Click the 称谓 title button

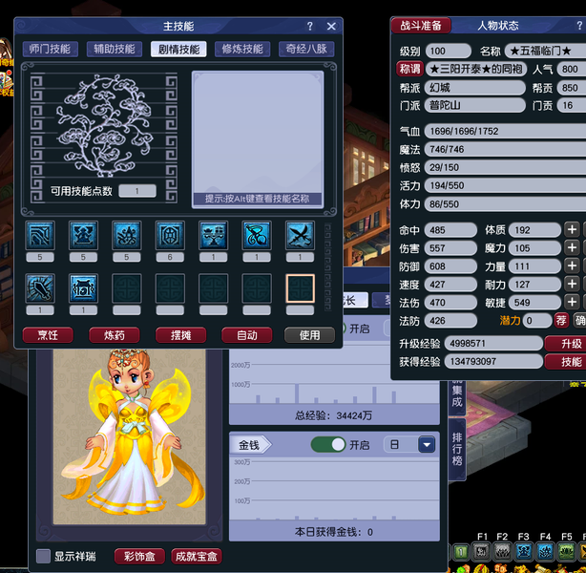[409, 69]
